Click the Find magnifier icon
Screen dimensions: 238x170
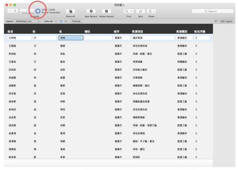(x=127, y=11)
